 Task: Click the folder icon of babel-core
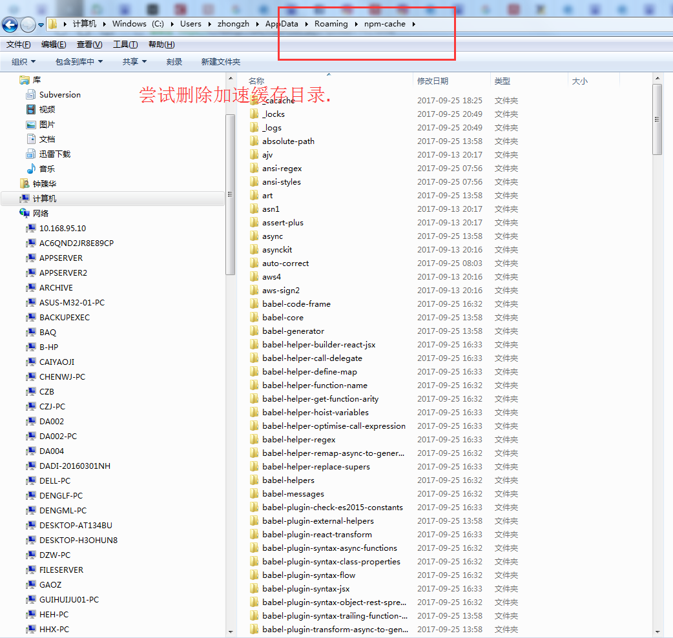click(254, 318)
